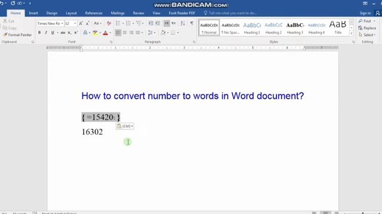
Task: Click Justify alignment icon
Action: 138,33
